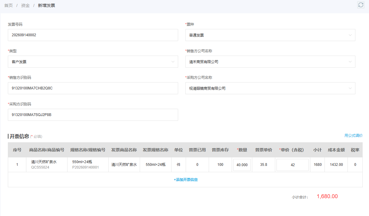This screenshot has height=216, width=369.
Task: Click 小计 cell value 1680
Action: click(317, 165)
